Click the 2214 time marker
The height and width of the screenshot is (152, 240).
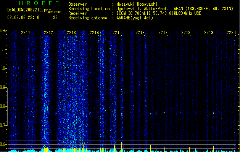pos(94,33)
